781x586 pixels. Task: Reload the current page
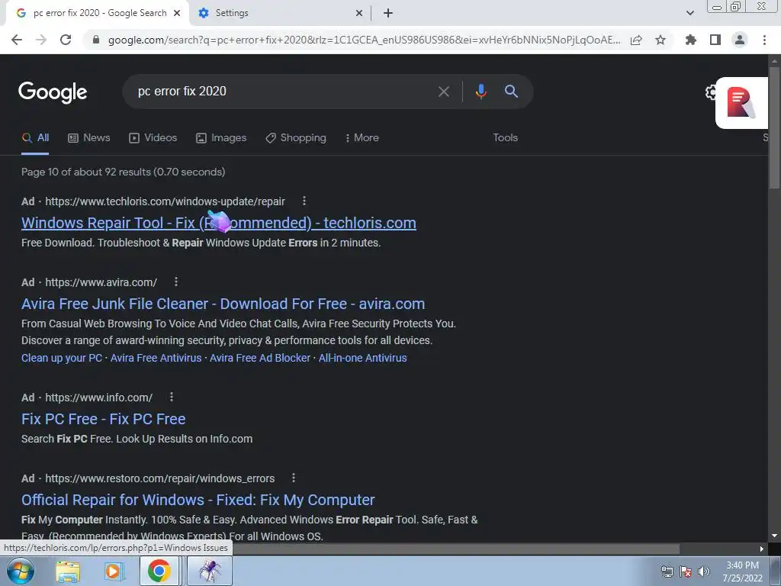pos(66,40)
